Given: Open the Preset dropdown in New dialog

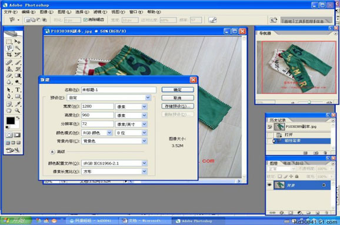Looking at the screenshot, I should 148,98.
